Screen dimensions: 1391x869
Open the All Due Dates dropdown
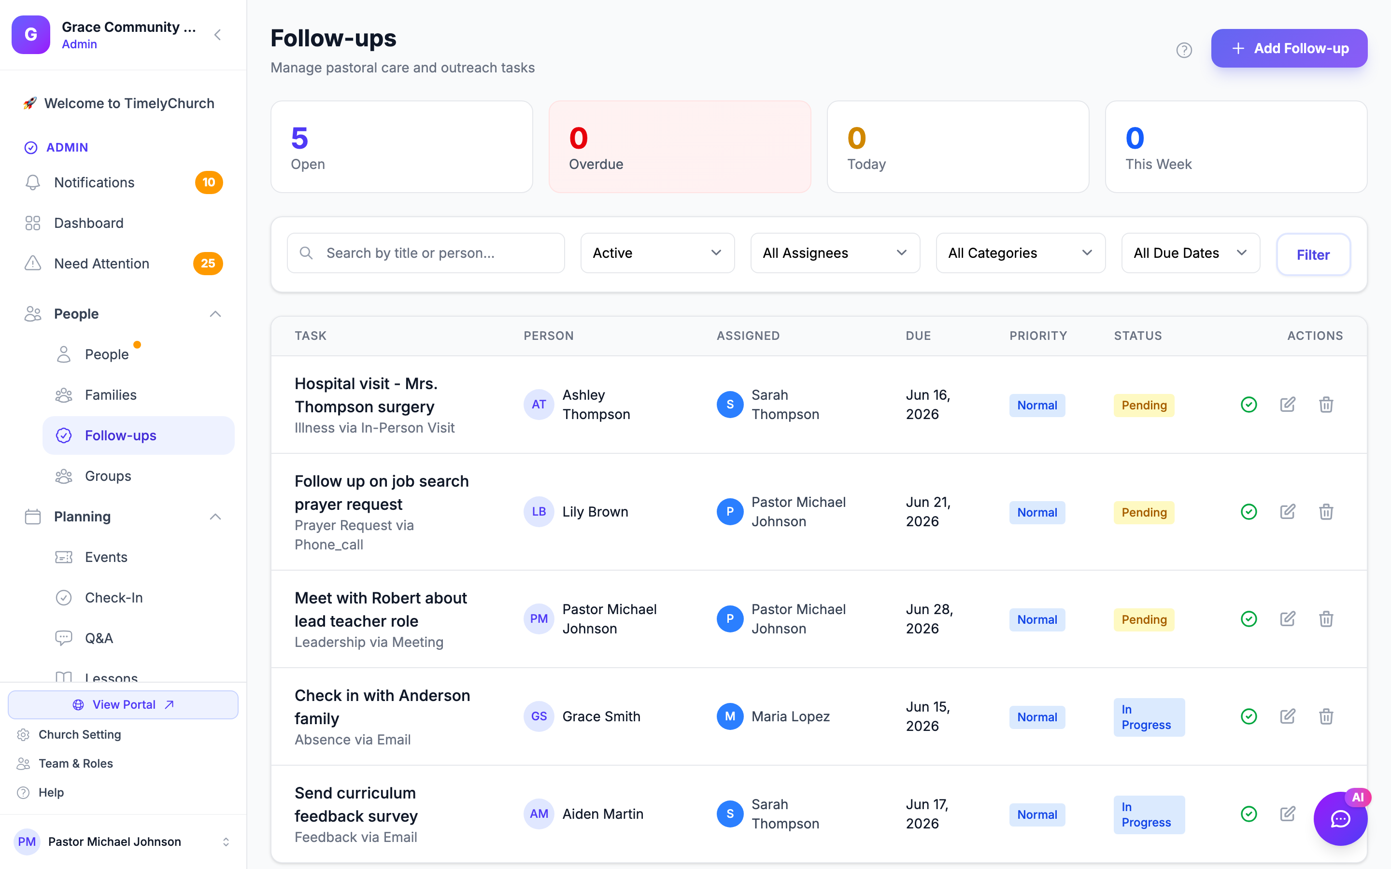(x=1191, y=253)
